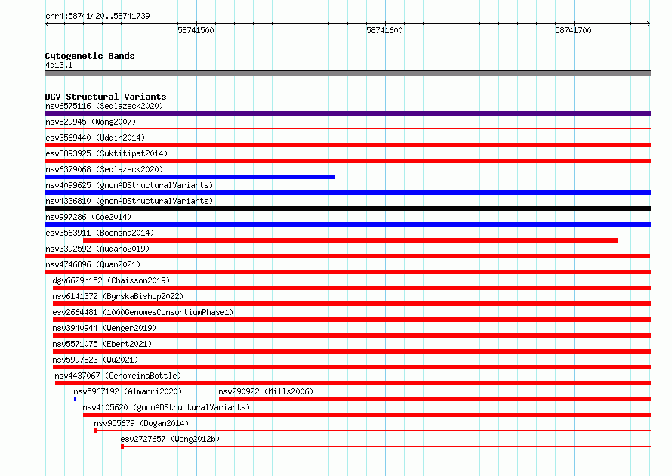Open variant nsv4746896 (Quan2021)

[x=93, y=264]
